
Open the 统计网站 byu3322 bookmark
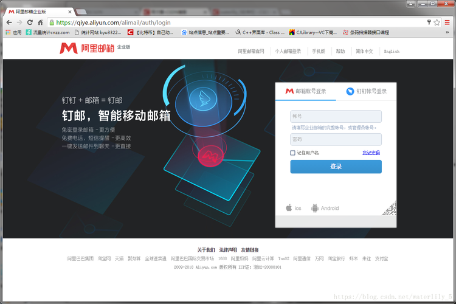click(98, 32)
